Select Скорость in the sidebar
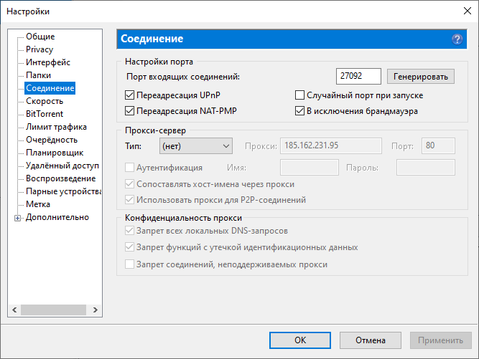This screenshot has width=479, height=359. pos(45,101)
